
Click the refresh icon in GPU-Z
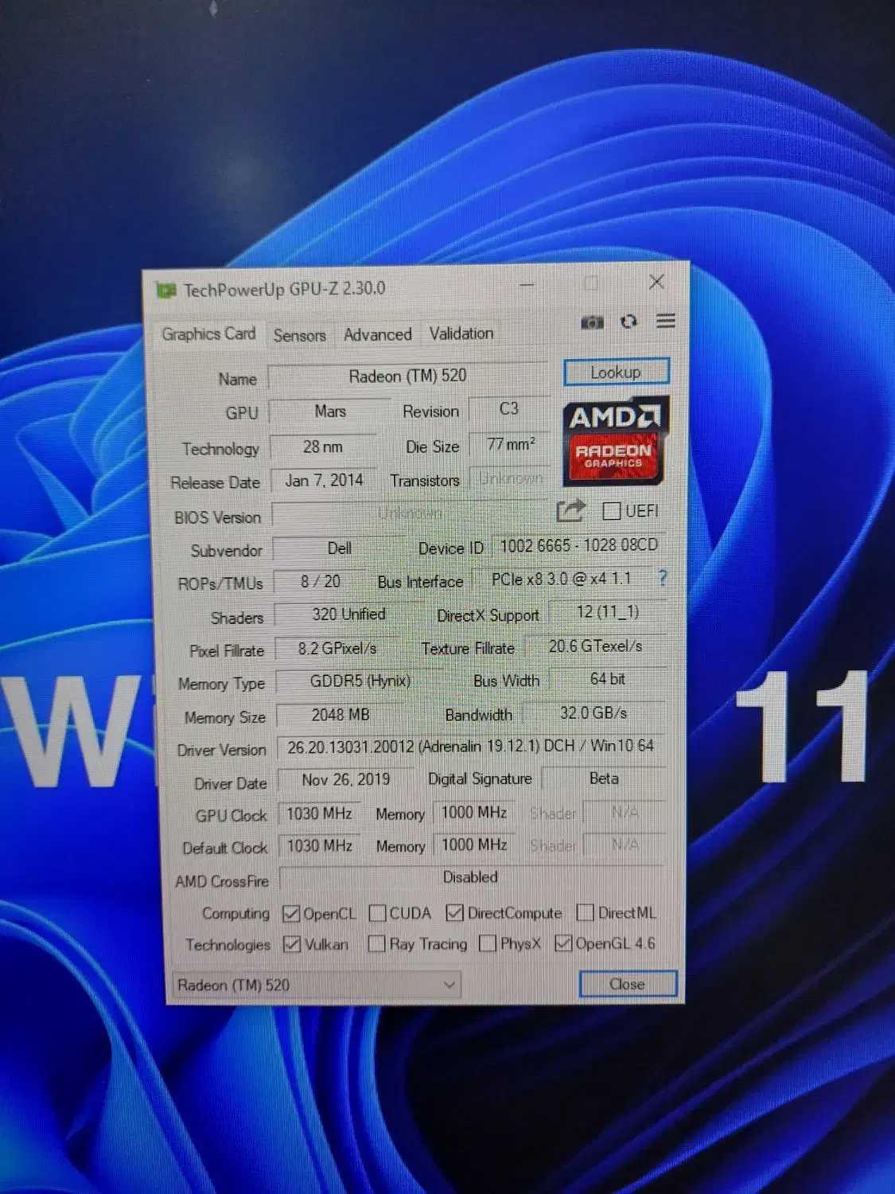pos(629,322)
